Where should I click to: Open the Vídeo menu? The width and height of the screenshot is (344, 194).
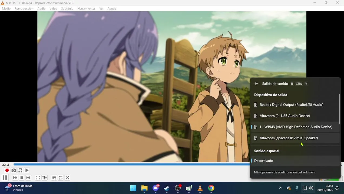(x=53, y=9)
